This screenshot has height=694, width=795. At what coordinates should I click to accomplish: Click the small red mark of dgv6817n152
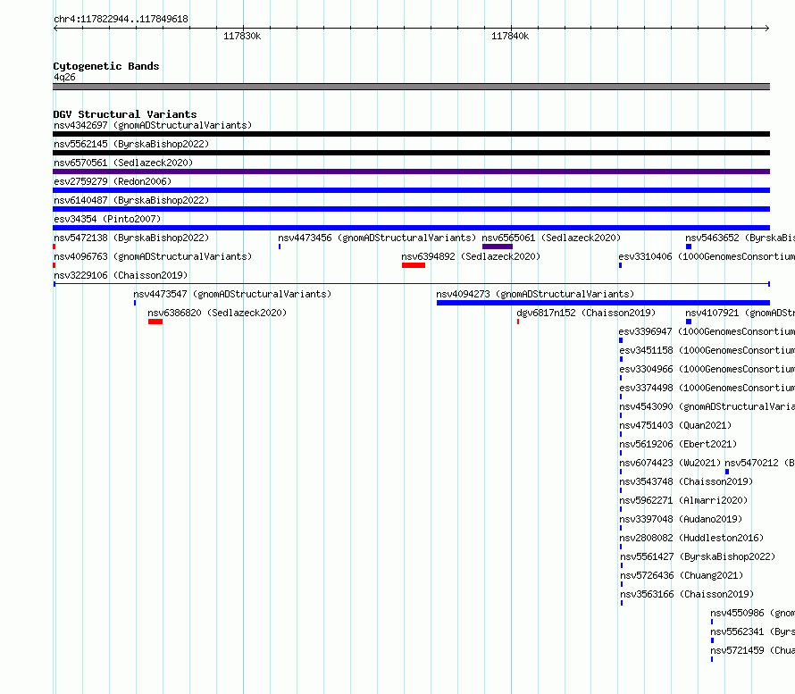click(518, 322)
